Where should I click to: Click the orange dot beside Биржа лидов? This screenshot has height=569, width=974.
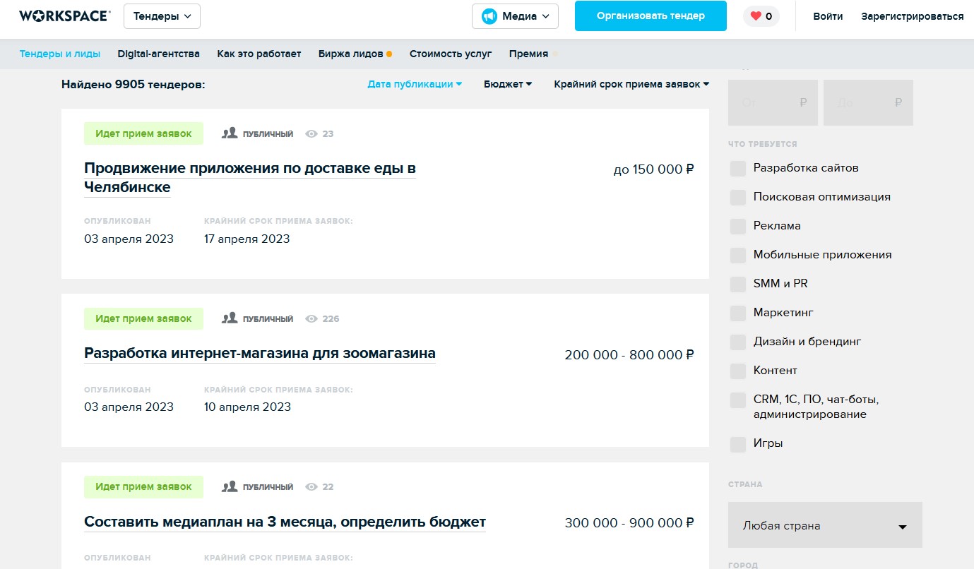pos(389,54)
